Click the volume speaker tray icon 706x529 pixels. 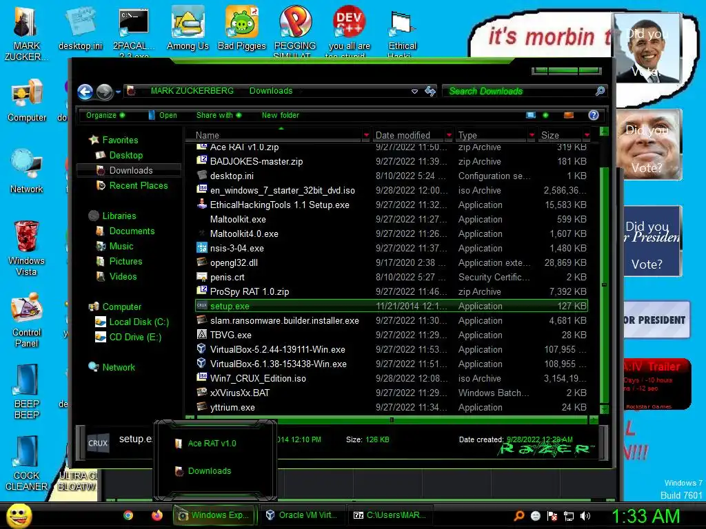[x=585, y=516]
